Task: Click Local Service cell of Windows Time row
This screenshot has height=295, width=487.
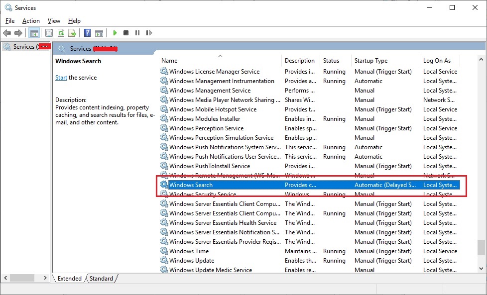Action: (x=440, y=251)
